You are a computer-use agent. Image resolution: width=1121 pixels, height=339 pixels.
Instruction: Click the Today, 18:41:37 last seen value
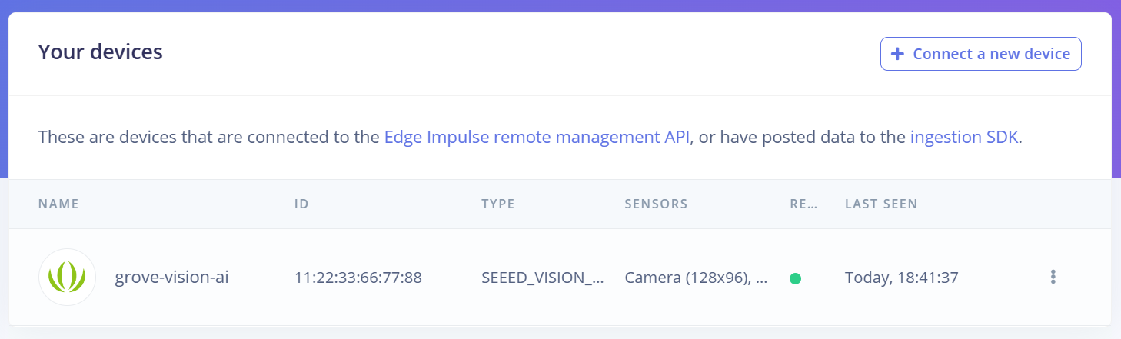tap(901, 278)
